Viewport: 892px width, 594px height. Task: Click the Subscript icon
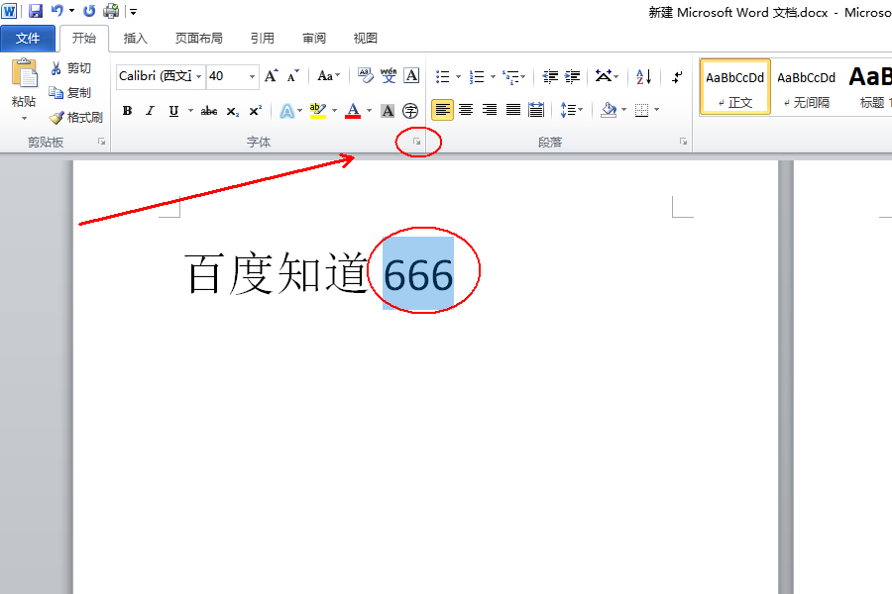[231, 111]
